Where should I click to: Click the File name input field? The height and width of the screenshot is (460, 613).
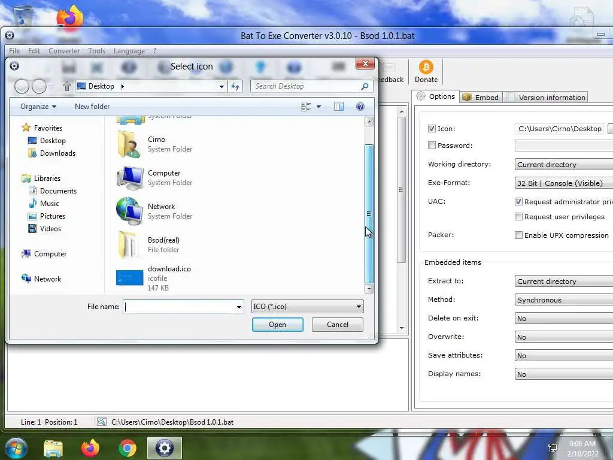click(x=180, y=307)
